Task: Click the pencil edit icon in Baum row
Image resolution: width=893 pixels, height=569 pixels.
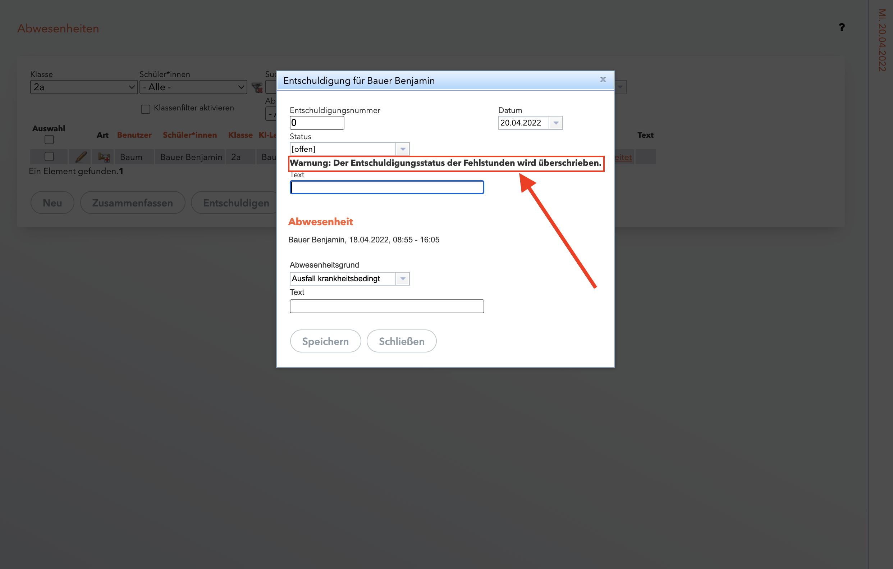Action: 81,157
